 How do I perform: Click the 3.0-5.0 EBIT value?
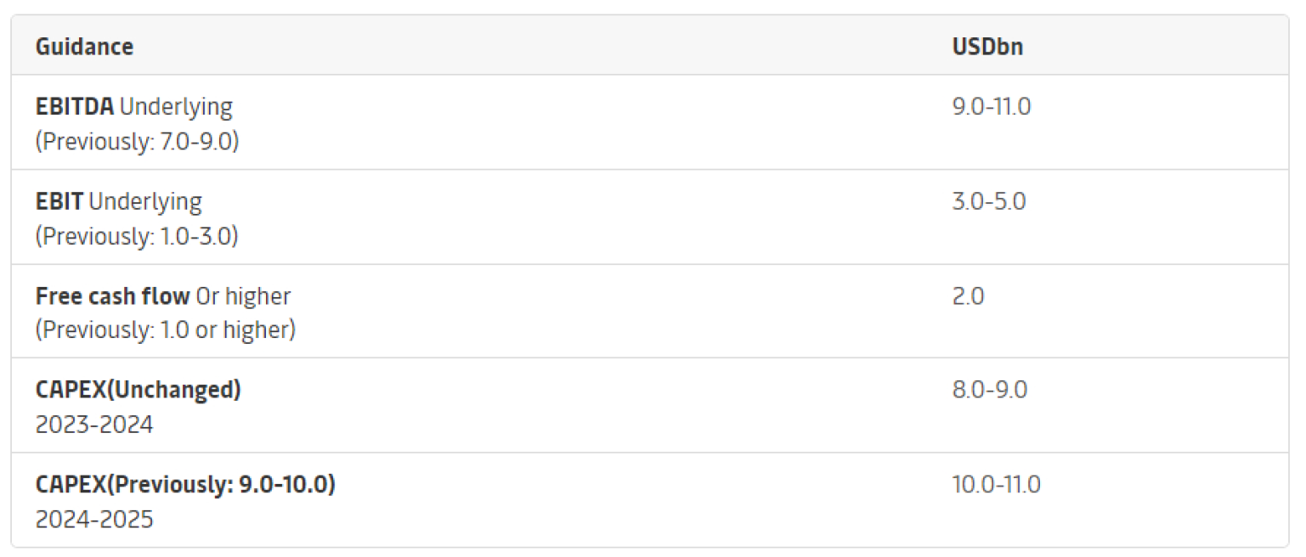pos(989,202)
